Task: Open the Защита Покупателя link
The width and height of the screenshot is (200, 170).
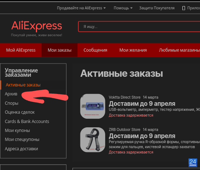Action: pos(157,8)
